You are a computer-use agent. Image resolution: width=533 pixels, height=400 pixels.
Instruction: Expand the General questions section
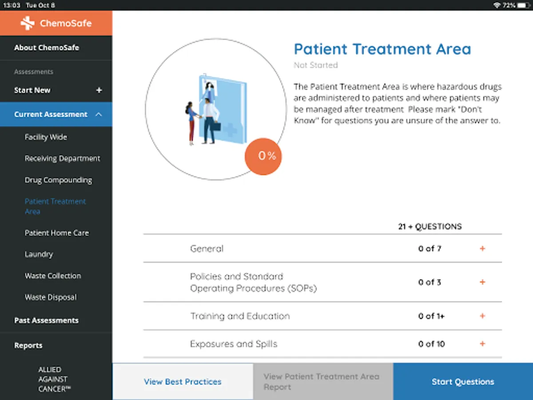[482, 248]
